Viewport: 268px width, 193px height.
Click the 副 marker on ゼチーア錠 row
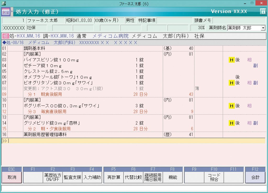[x=255, y=66]
